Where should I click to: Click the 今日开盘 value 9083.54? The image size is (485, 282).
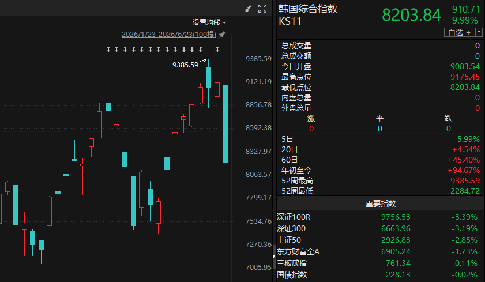coord(465,66)
